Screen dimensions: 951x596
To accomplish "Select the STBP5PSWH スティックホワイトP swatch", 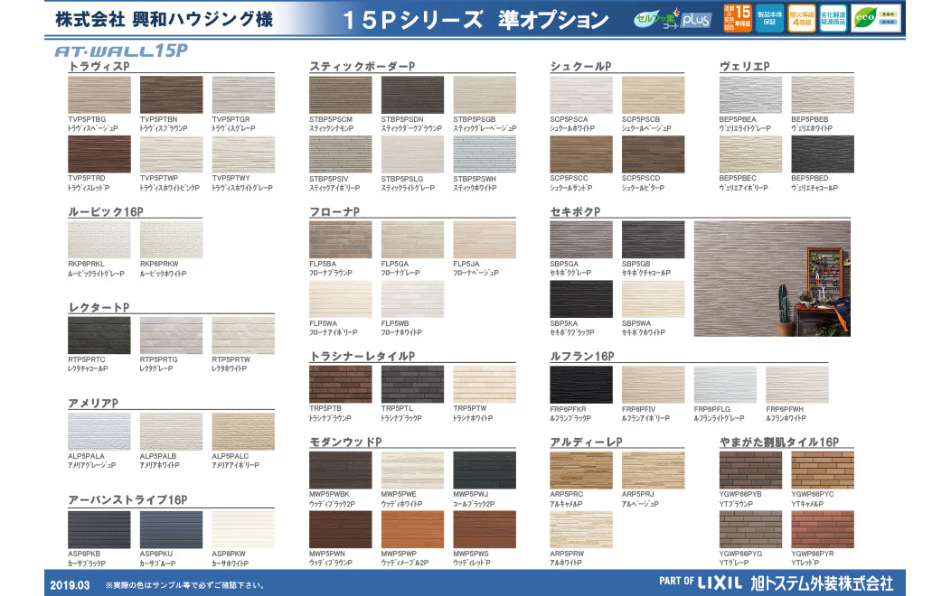I will click(x=485, y=154).
